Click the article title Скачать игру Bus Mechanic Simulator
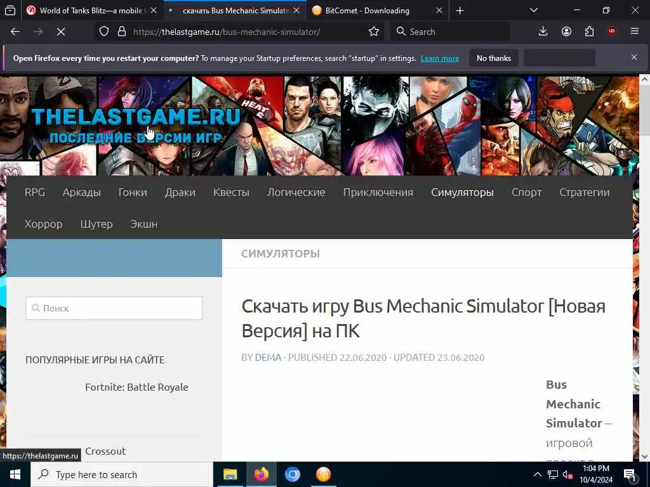Screen dimensions: 650x487 point(423,318)
